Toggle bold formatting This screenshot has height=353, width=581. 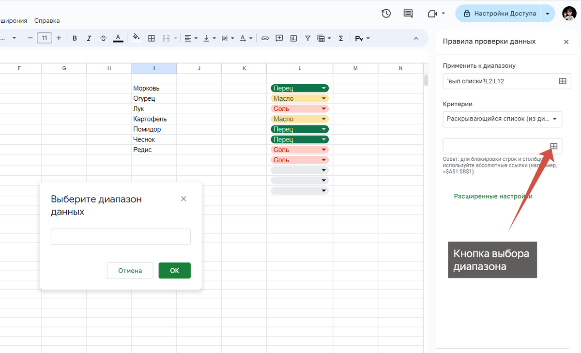point(75,38)
